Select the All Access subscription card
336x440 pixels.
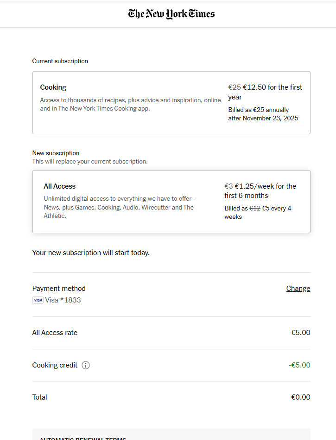(171, 202)
